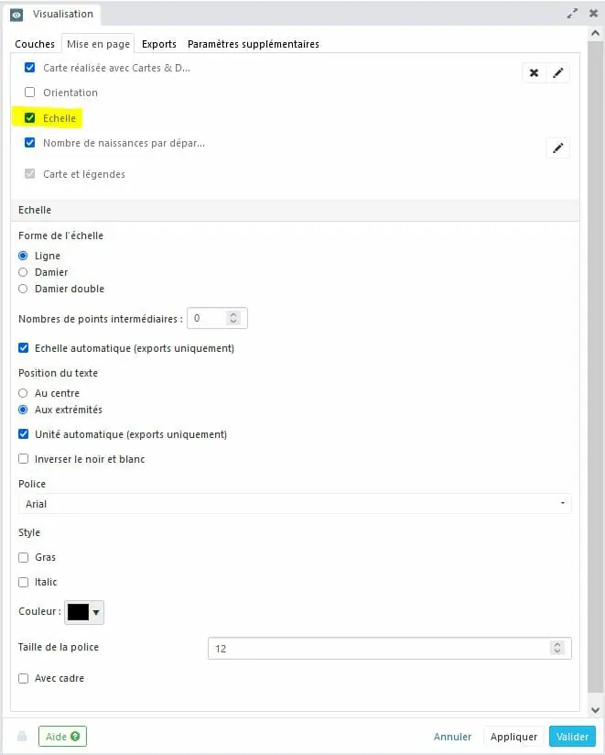Open the Couleur black color picker
Screen dimensions: 605x755
[x=84, y=612]
